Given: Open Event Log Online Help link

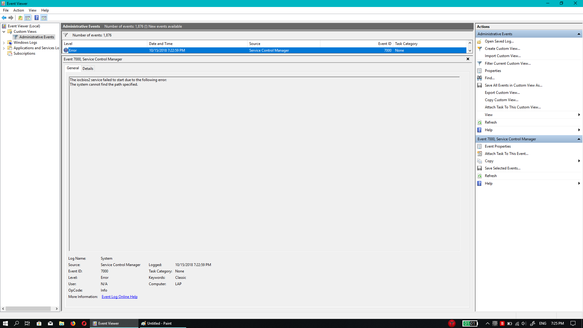Looking at the screenshot, I should (x=120, y=297).
